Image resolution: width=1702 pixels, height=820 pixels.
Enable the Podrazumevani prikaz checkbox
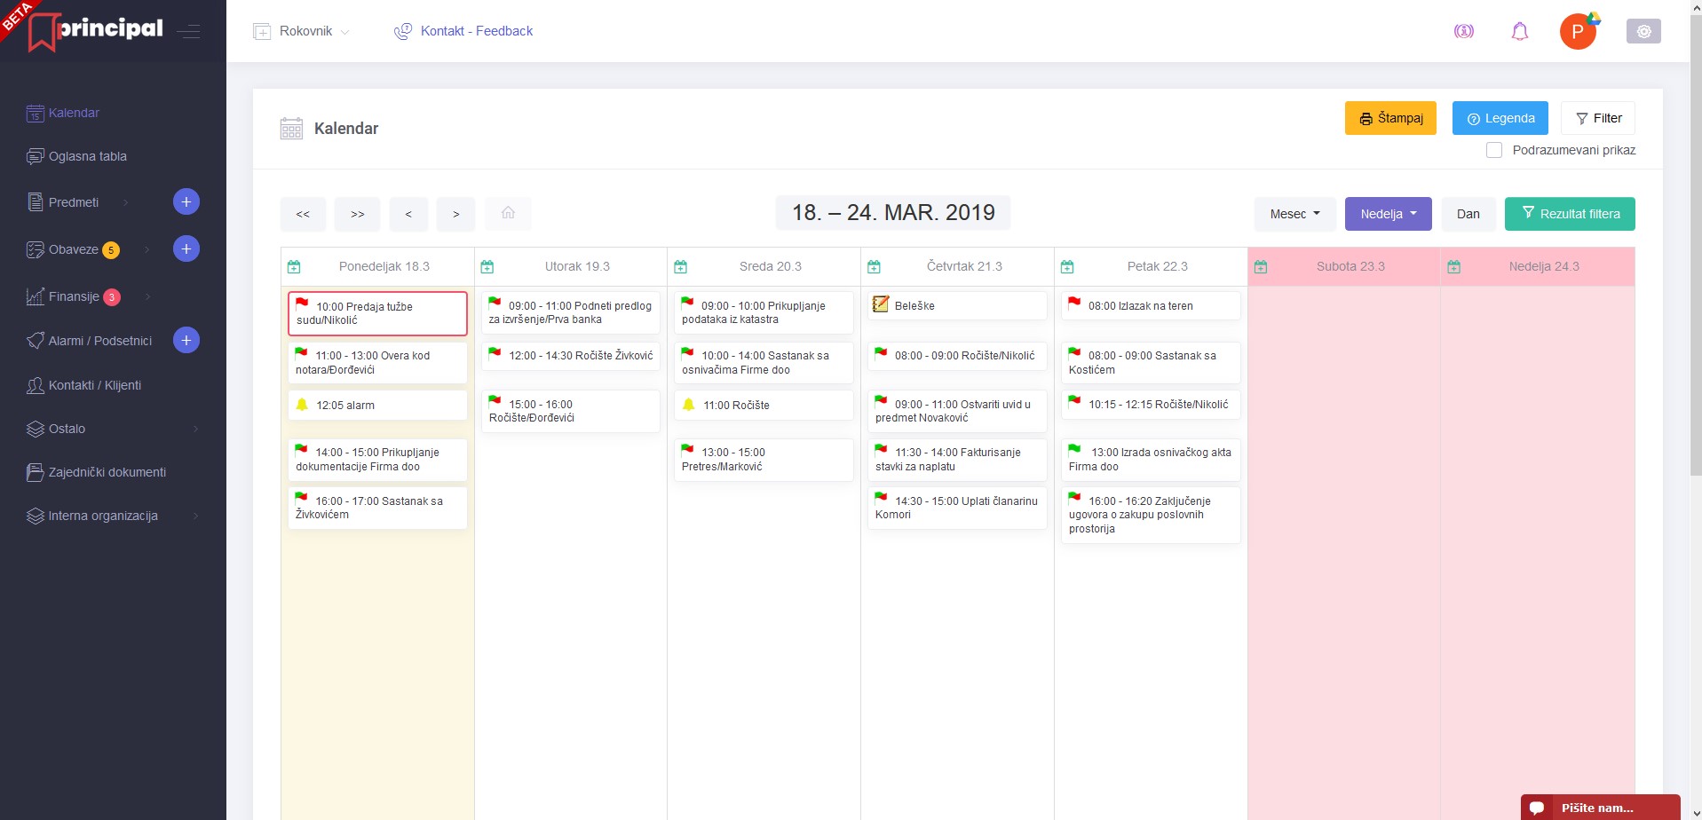coord(1494,151)
